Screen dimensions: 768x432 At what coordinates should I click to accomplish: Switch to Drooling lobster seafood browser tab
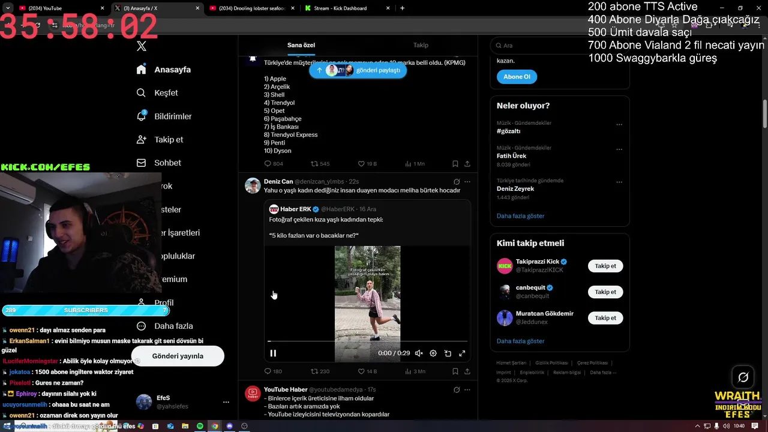252,8
